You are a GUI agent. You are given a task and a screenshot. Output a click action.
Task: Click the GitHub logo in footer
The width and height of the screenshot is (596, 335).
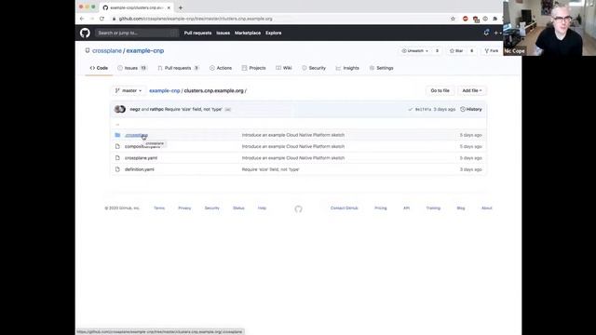pos(298,208)
